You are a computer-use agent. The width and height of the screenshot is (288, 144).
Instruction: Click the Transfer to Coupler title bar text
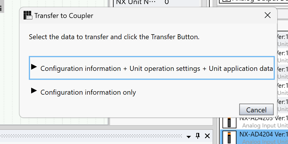[64, 16]
